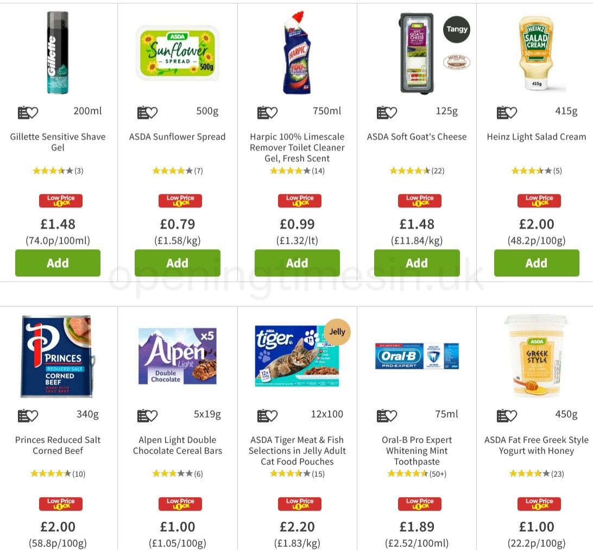Open the 22 reviews for goat's cheese

click(438, 170)
